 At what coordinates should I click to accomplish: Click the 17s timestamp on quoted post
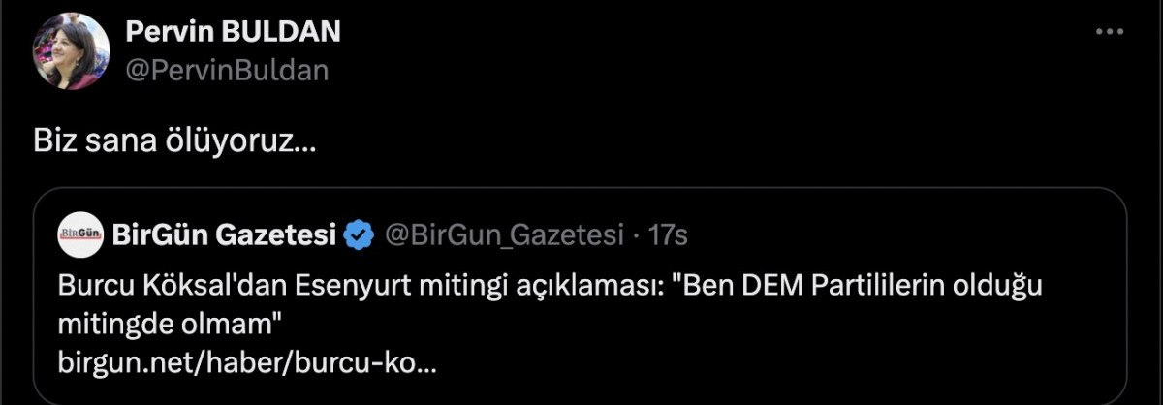(668, 234)
